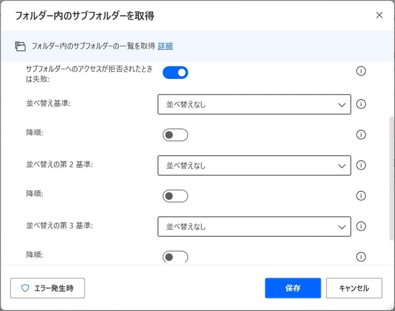Click the 保存 button to save settings

click(x=293, y=288)
